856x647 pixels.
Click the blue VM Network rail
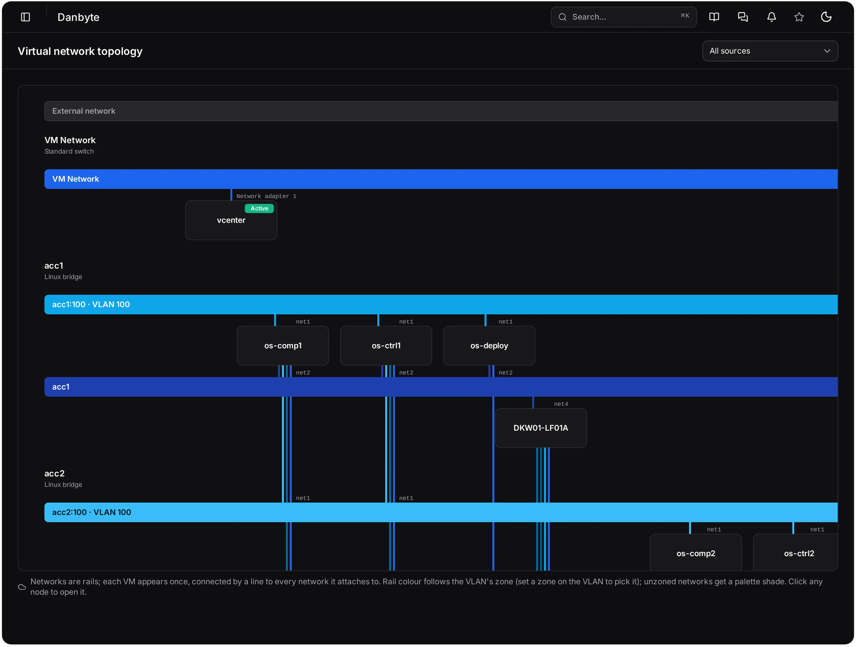[x=441, y=179]
